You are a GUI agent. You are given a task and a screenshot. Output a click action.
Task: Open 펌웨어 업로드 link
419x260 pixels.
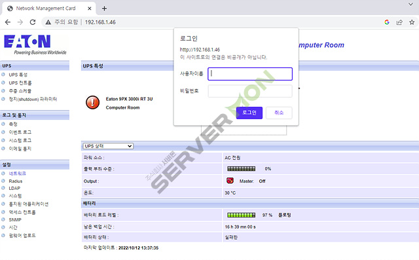[x=22, y=235]
